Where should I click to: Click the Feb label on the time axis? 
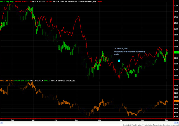pos(13,120)
